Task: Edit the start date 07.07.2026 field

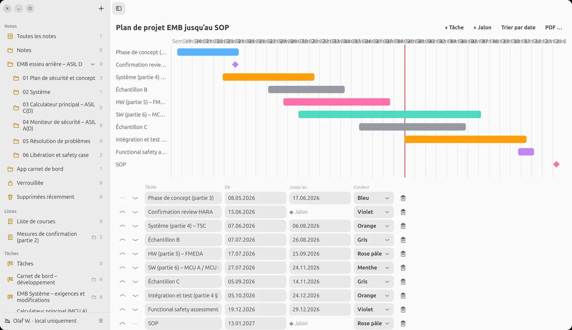Action: coord(255,240)
